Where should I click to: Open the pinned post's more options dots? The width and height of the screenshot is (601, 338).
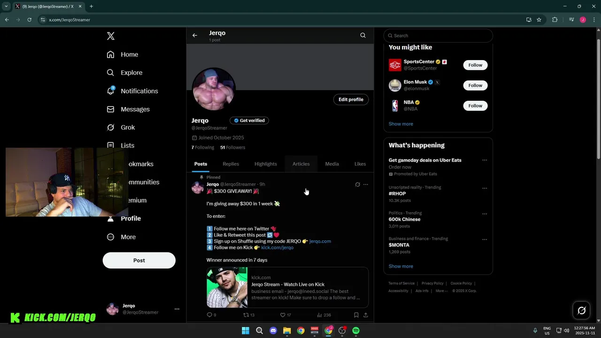click(x=366, y=184)
